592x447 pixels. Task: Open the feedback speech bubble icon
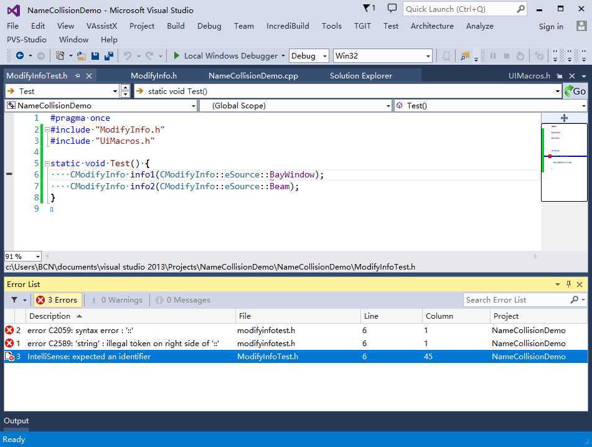[x=392, y=8]
